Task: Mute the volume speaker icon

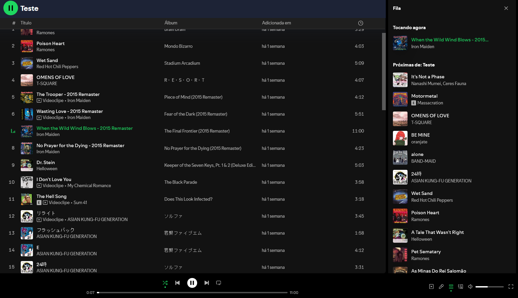Action: tap(470, 286)
